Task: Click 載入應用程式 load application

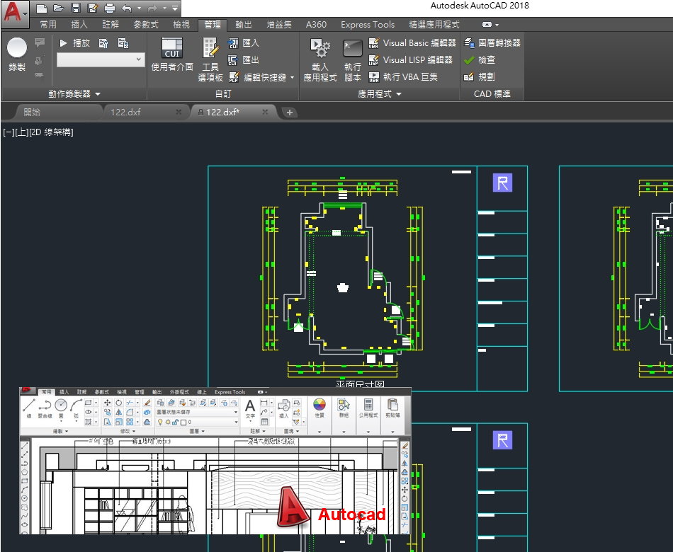Action: (x=319, y=59)
